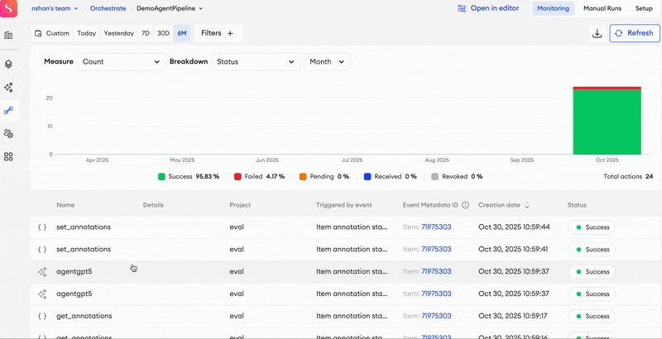Viewport: 662px width, 339px height.
Task: Select the 7D time range
Action: click(x=146, y=33)
